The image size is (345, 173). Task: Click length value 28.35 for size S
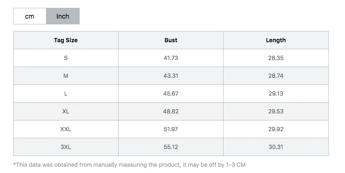click(276, 58)
